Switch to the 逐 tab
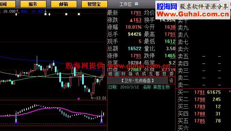The height and width of the screenshot is (131, 231). point(117,74)
